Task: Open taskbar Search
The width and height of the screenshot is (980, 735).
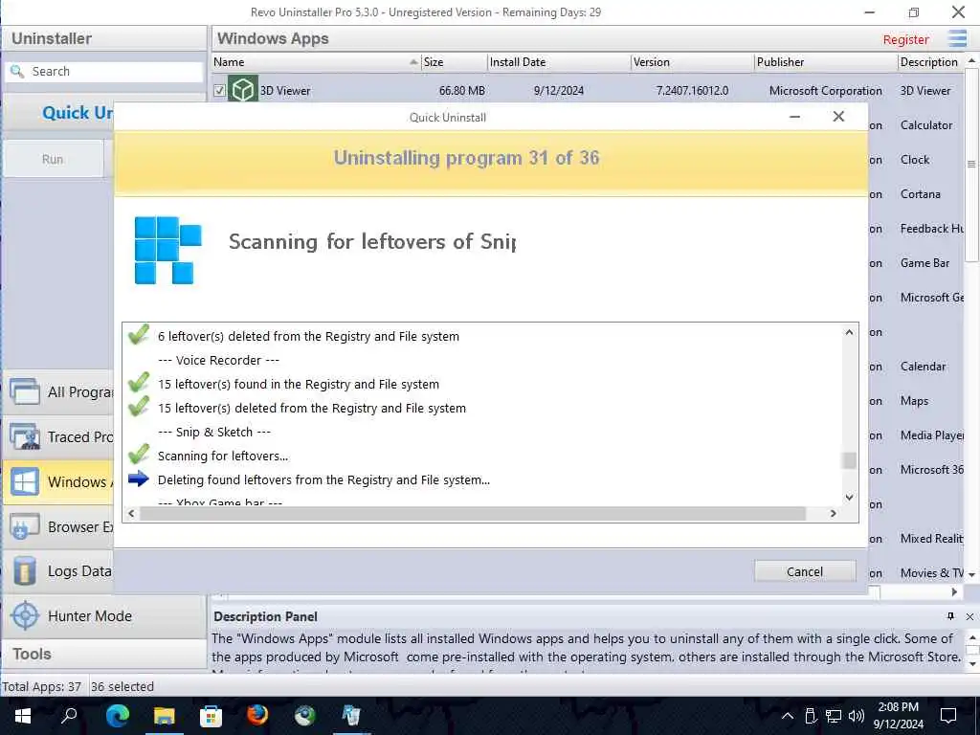Action: click(x=69, y=716)
